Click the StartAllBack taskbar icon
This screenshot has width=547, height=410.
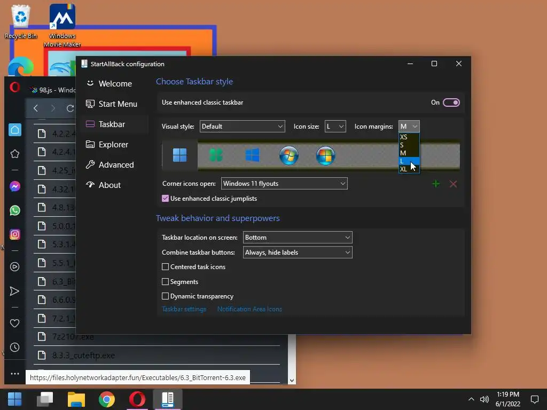(x=168, y=399)
